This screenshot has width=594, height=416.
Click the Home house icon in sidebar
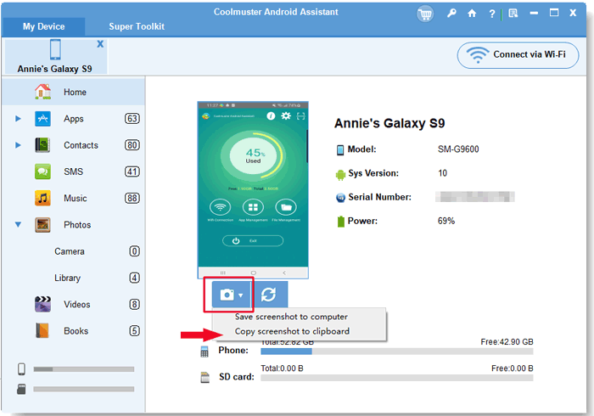[x=42, y=92]
